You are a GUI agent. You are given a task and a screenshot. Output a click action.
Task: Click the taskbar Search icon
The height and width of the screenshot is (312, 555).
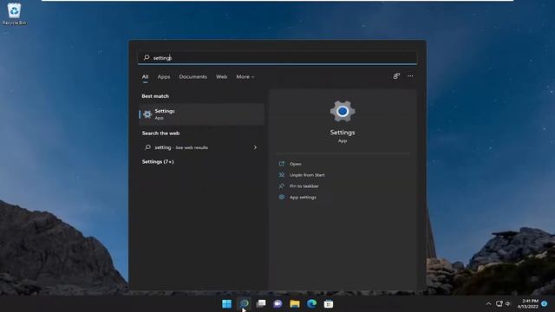coord(244,303)
